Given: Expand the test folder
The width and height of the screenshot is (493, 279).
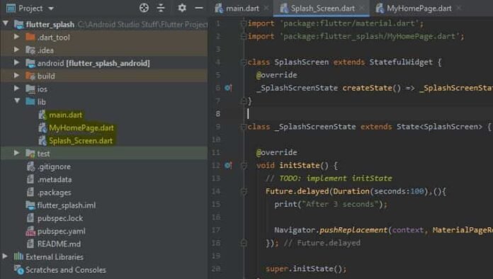Looking at the screenshot, I should (16, 153).
